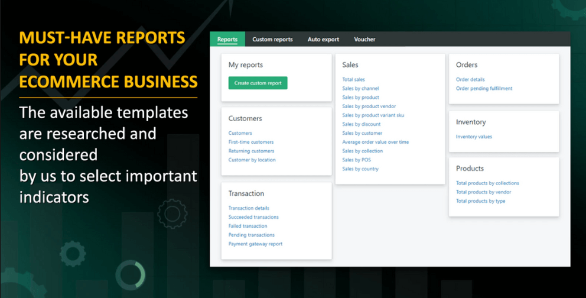Open Sales by discount report
Viewport: 586px width, 298px height.
pos(362,125)
